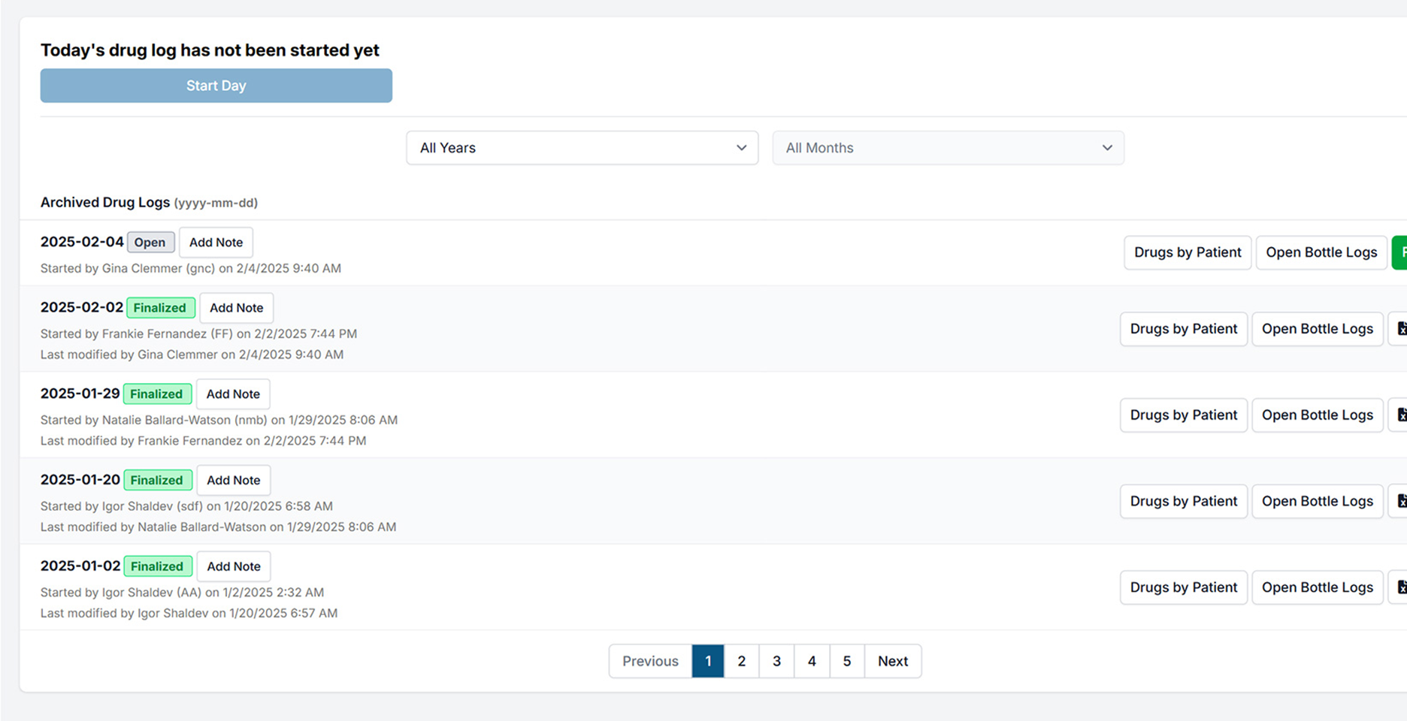Click the chevron on the All Months selector
Screen dimensions: 1407x721
1106,148
